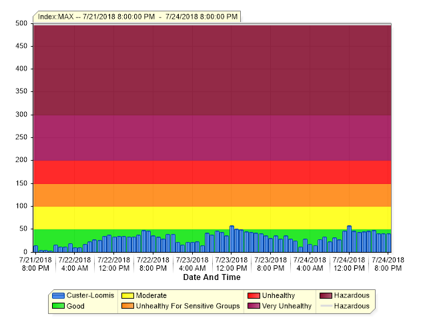Click the 7/24/2018 4:00 AM axis label
This screenshot has width=427, height=320.
310,264
